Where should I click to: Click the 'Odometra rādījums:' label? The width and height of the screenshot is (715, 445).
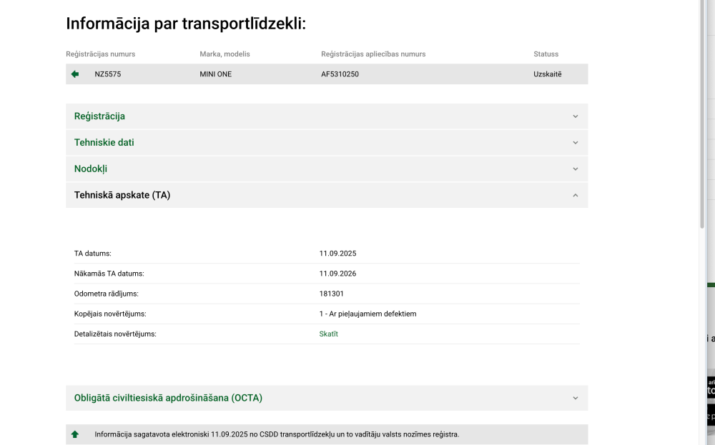[x=107, y=294]
